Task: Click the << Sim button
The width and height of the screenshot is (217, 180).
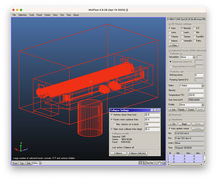Action: [173, 124]
